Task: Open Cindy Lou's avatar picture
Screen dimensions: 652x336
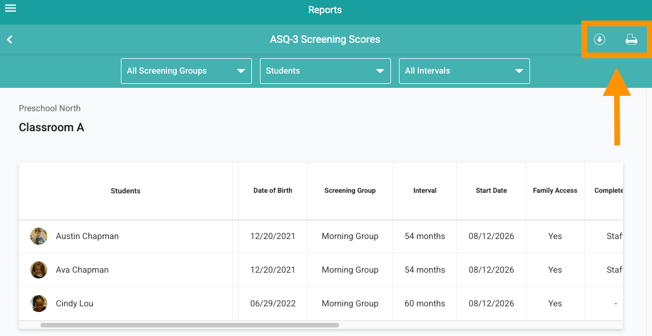Action: pyautogui.click(x=39, y=303)
